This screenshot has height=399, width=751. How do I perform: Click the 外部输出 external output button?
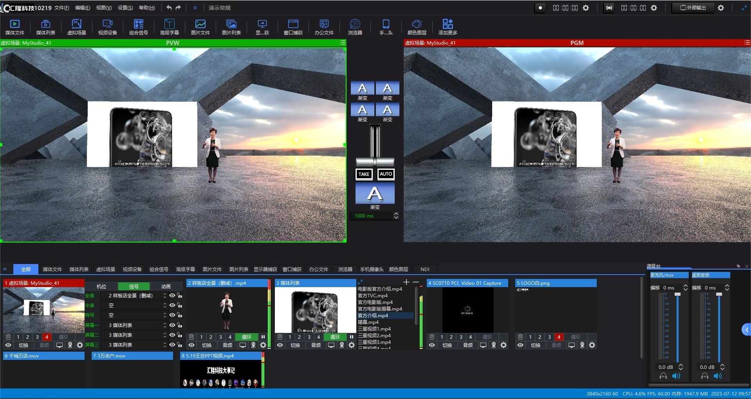tap(693, 8)
